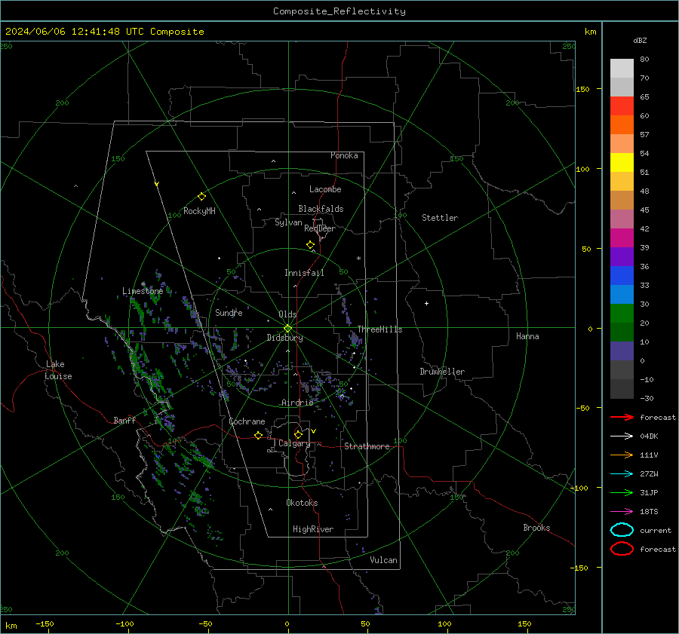Click the Lacombe city label
Screen dimensions: 679x634
[x=325, y=189]
